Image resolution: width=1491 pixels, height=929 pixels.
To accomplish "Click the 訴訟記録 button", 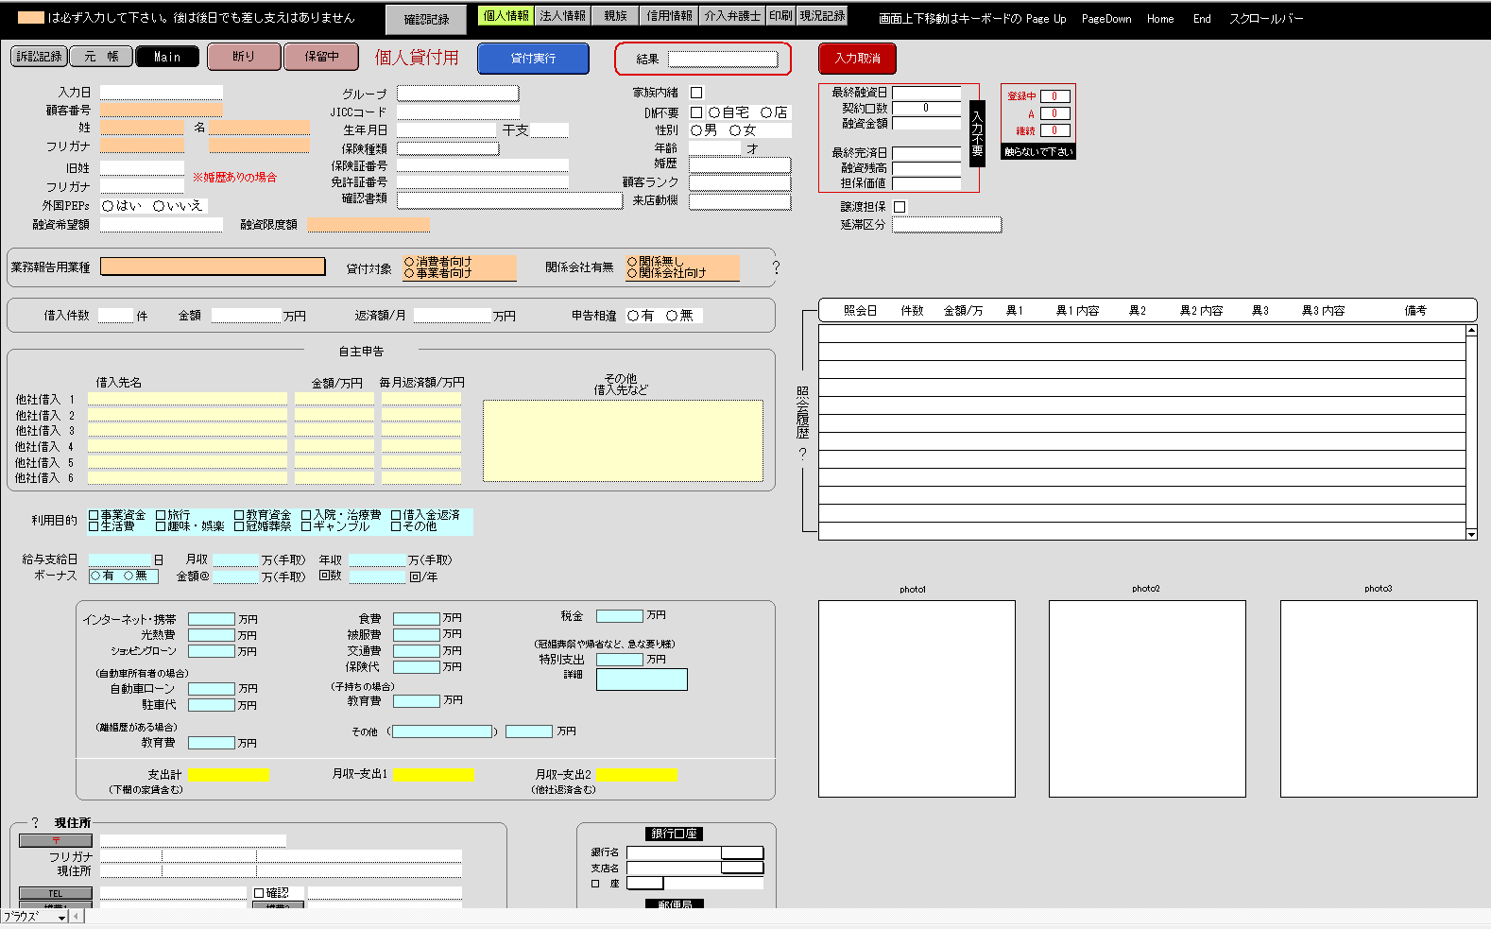I will pyautogui.click(x=39, y=57).
